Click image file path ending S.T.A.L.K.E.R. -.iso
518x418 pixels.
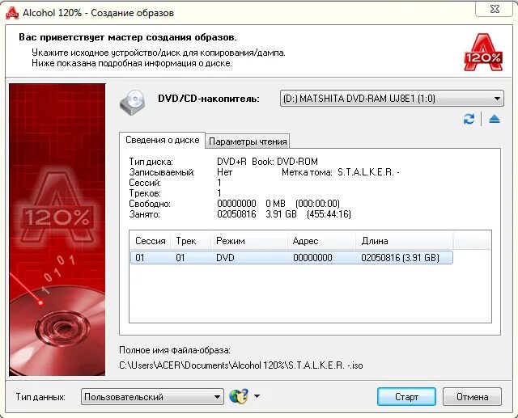point(241,365)
